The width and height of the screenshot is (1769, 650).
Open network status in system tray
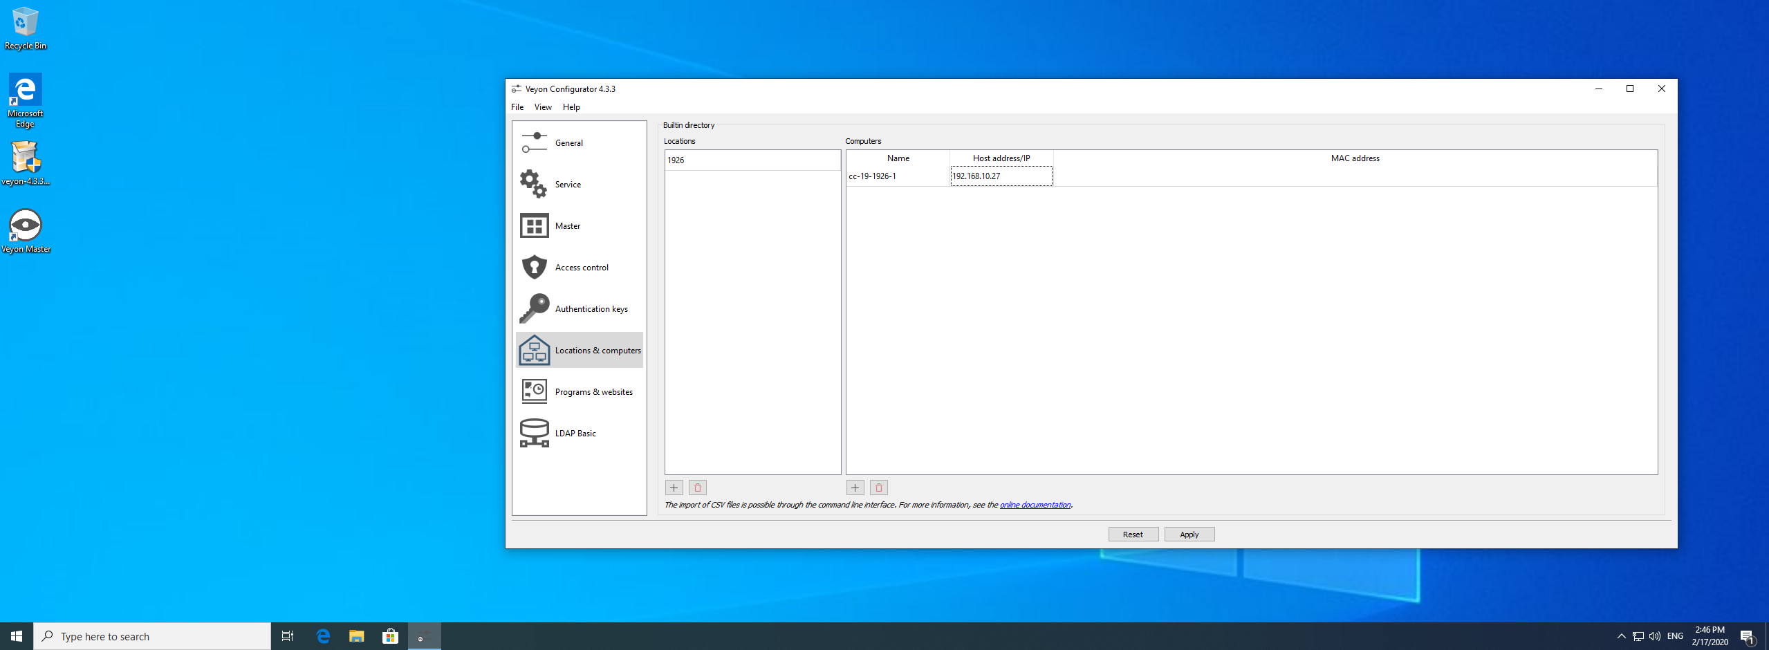(1638, 636)
